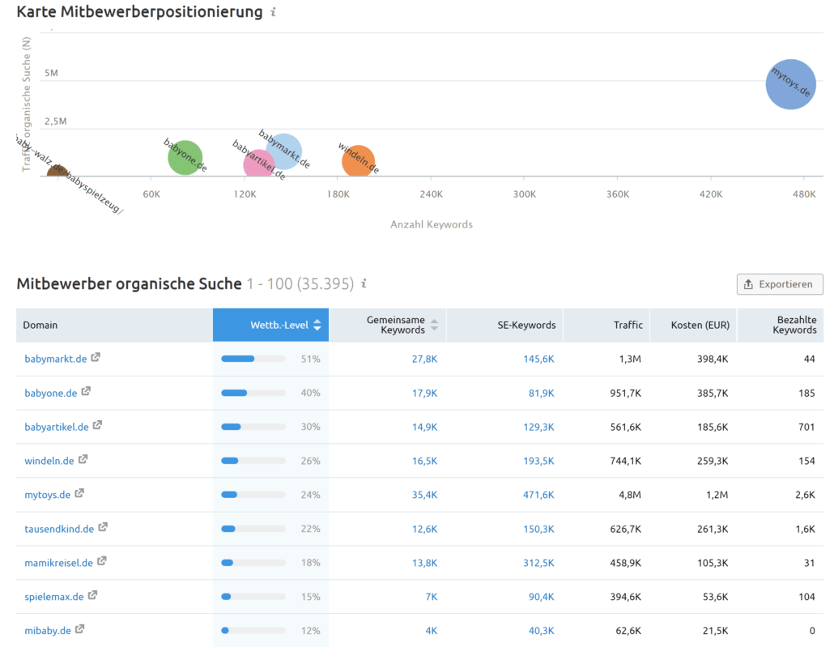Select the blue mytoys.de bubble in chart
Image resolution: width=834 pixels, height=647 pixels.
[791, 84]
